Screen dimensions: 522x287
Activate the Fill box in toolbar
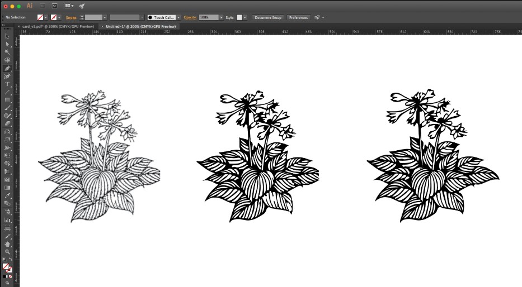click(6, 266)
